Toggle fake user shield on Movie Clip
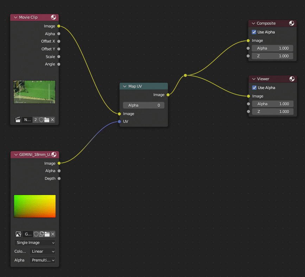The image size is (305, 277). pos(41,120)
